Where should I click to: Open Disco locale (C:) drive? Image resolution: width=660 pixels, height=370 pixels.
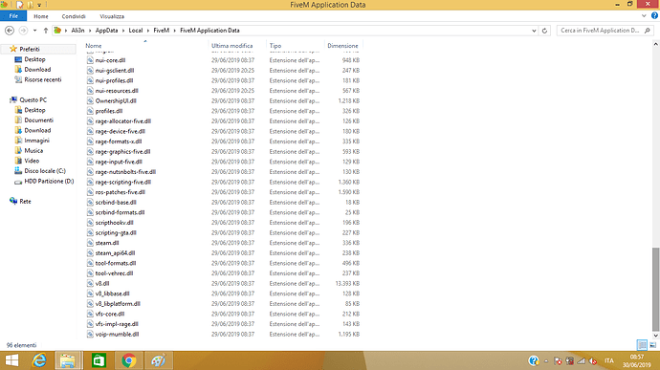coord(45,171)
